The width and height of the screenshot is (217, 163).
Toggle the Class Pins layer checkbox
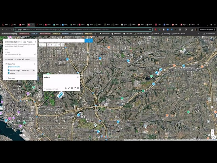click(x=6, y=64)
